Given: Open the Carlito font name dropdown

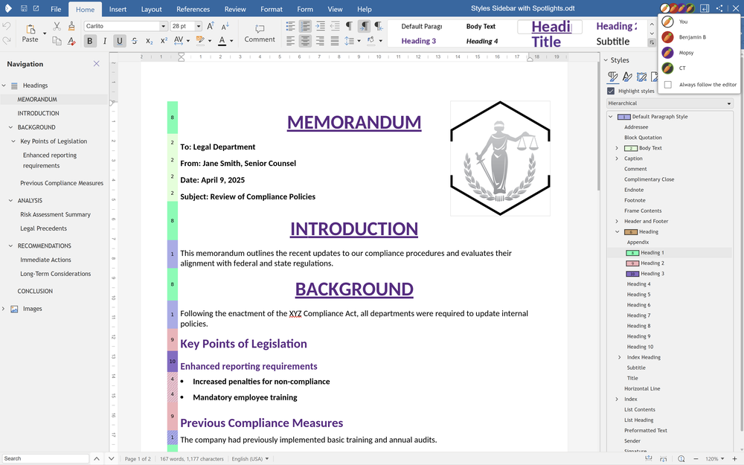Looking at the screenshot, I should (163, 26).
